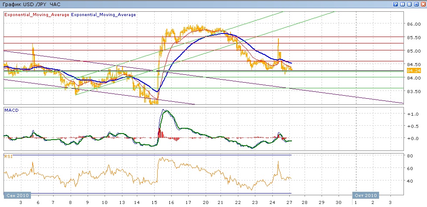Close the USD/JPY chart window
The width and height of the screenshot is (427, 207).
423,4
